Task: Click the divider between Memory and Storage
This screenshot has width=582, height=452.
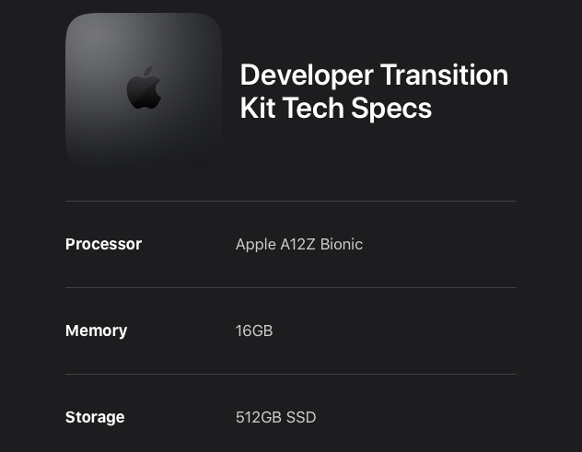Action: 291,374
